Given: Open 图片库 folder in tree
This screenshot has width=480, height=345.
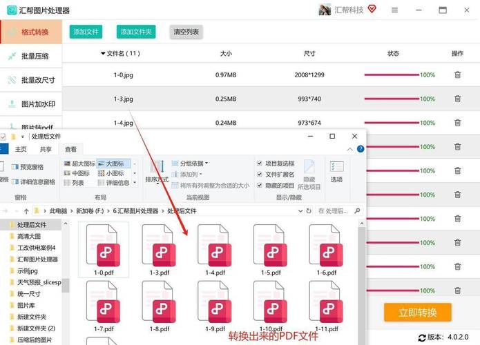Looking at the screenshot, I should click(26, 305).
